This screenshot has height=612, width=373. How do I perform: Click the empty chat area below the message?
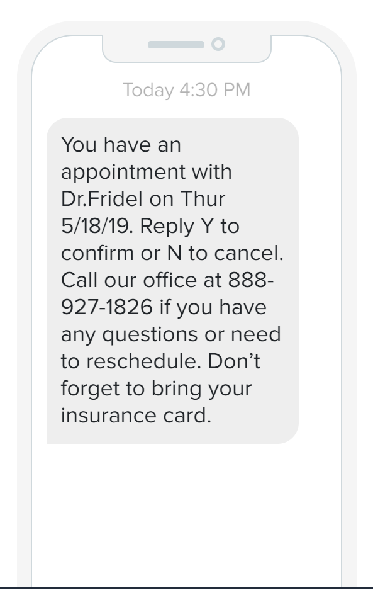[187, 515]
